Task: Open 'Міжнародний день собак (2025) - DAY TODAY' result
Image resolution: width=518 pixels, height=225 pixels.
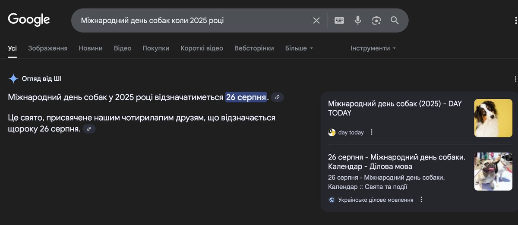Action: [395, 108]
